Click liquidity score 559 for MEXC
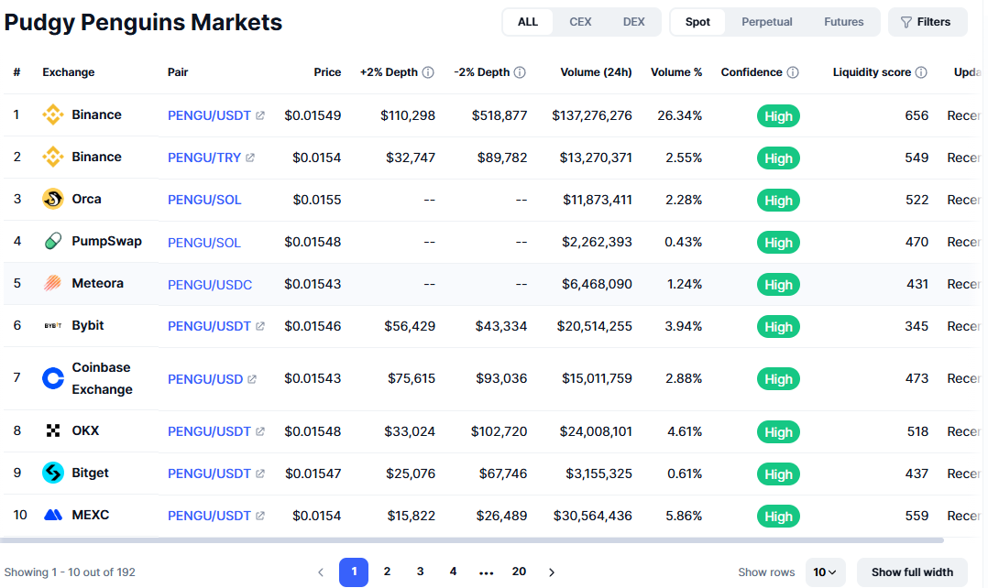 coord(917,516)
